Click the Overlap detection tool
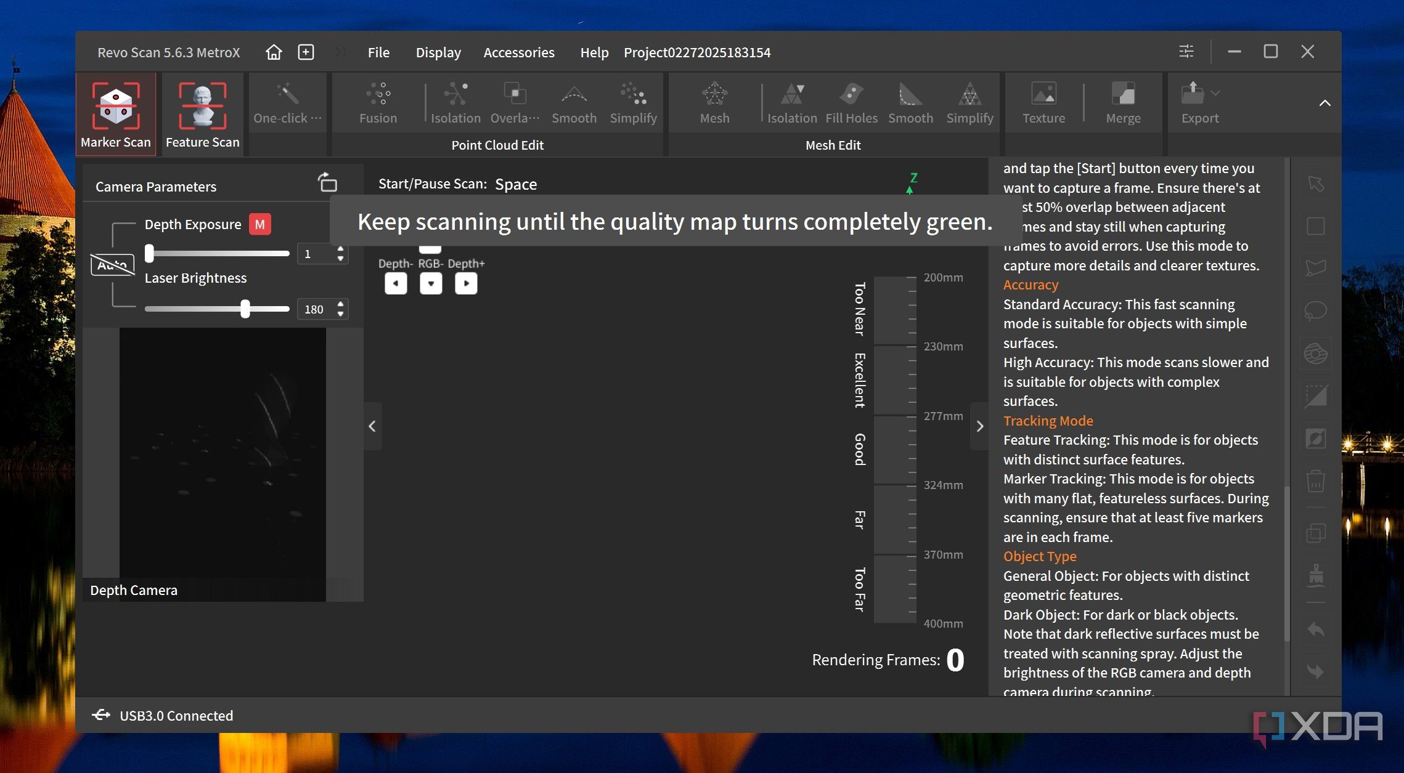The image size is (1404, 773). pos(515,103)
